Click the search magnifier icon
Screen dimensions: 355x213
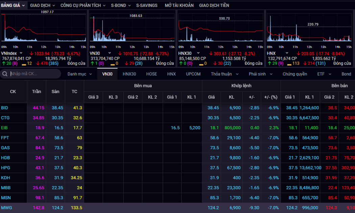(5, 74)
